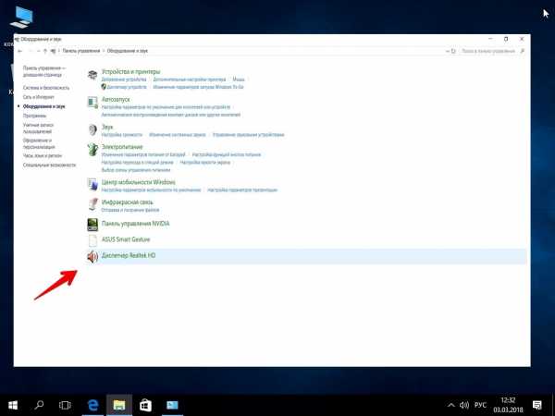The height and width of the screenshot is (416, 555).
Task: Click the Инфракрасная связь icon
Action: point(92,204)
